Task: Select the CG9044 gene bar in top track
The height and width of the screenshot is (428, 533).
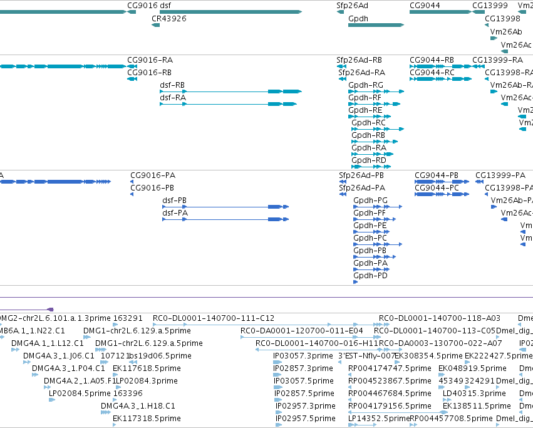Action: pyautogui.click(x=441, y=12)
